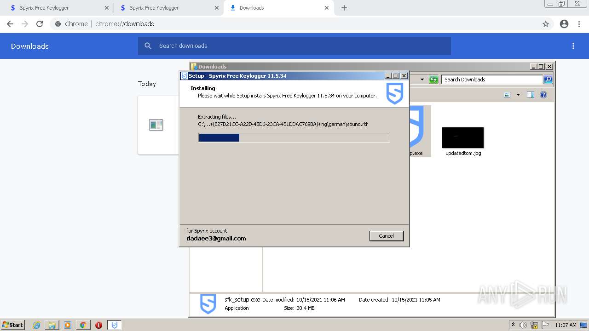
Task: Click the Explorer search magnifier button
Action: (x=548, y=80)
